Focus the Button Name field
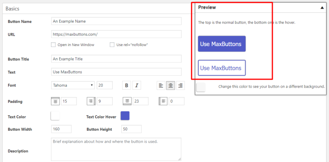This screenshot has height=162, width=329. coord(116,21)
